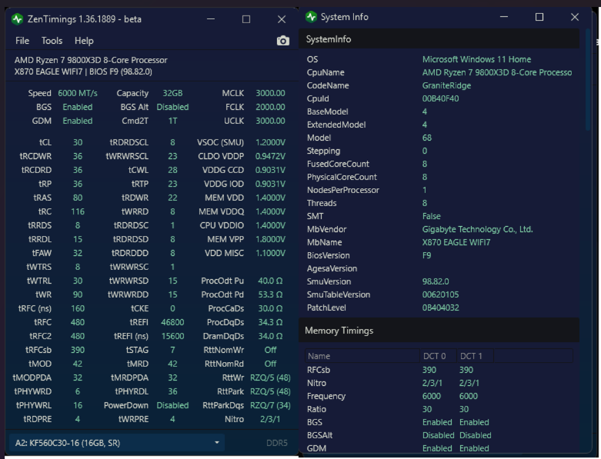Click the FCLK value 2000.00

(x=270, y=107)
